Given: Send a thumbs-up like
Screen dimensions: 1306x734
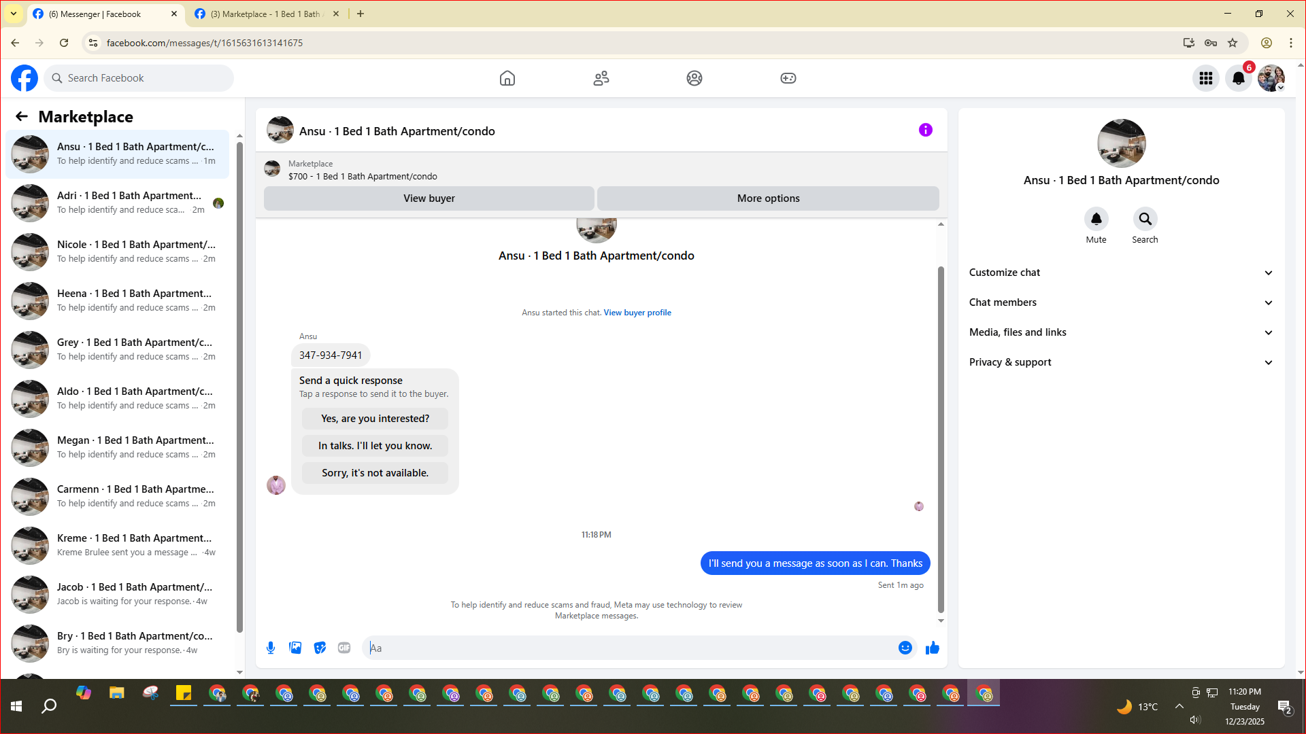Looking at the screenshot, I should pyautogui.click(x=932, y=648).
